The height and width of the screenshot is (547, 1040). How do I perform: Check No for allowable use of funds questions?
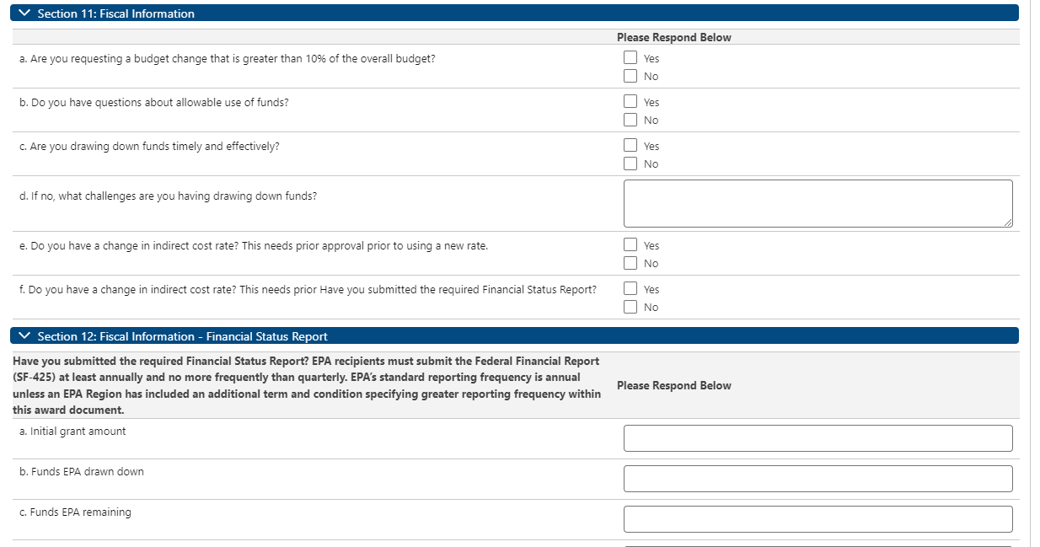point(630,120)
